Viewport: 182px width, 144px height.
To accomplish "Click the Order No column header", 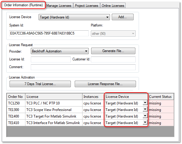I will pyautogui.click(x=16, y=97).
